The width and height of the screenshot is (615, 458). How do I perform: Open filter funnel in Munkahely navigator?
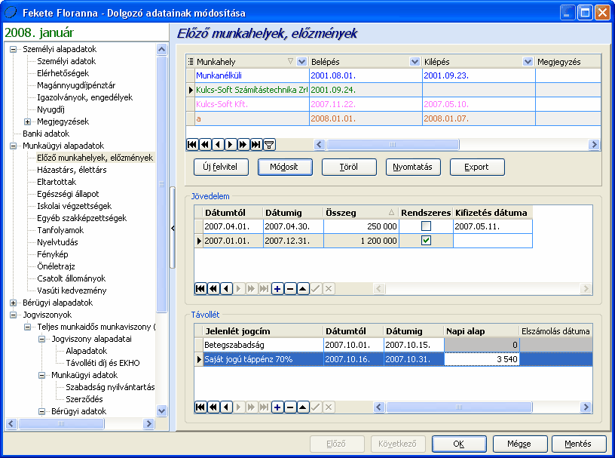(x=269, y=145)
